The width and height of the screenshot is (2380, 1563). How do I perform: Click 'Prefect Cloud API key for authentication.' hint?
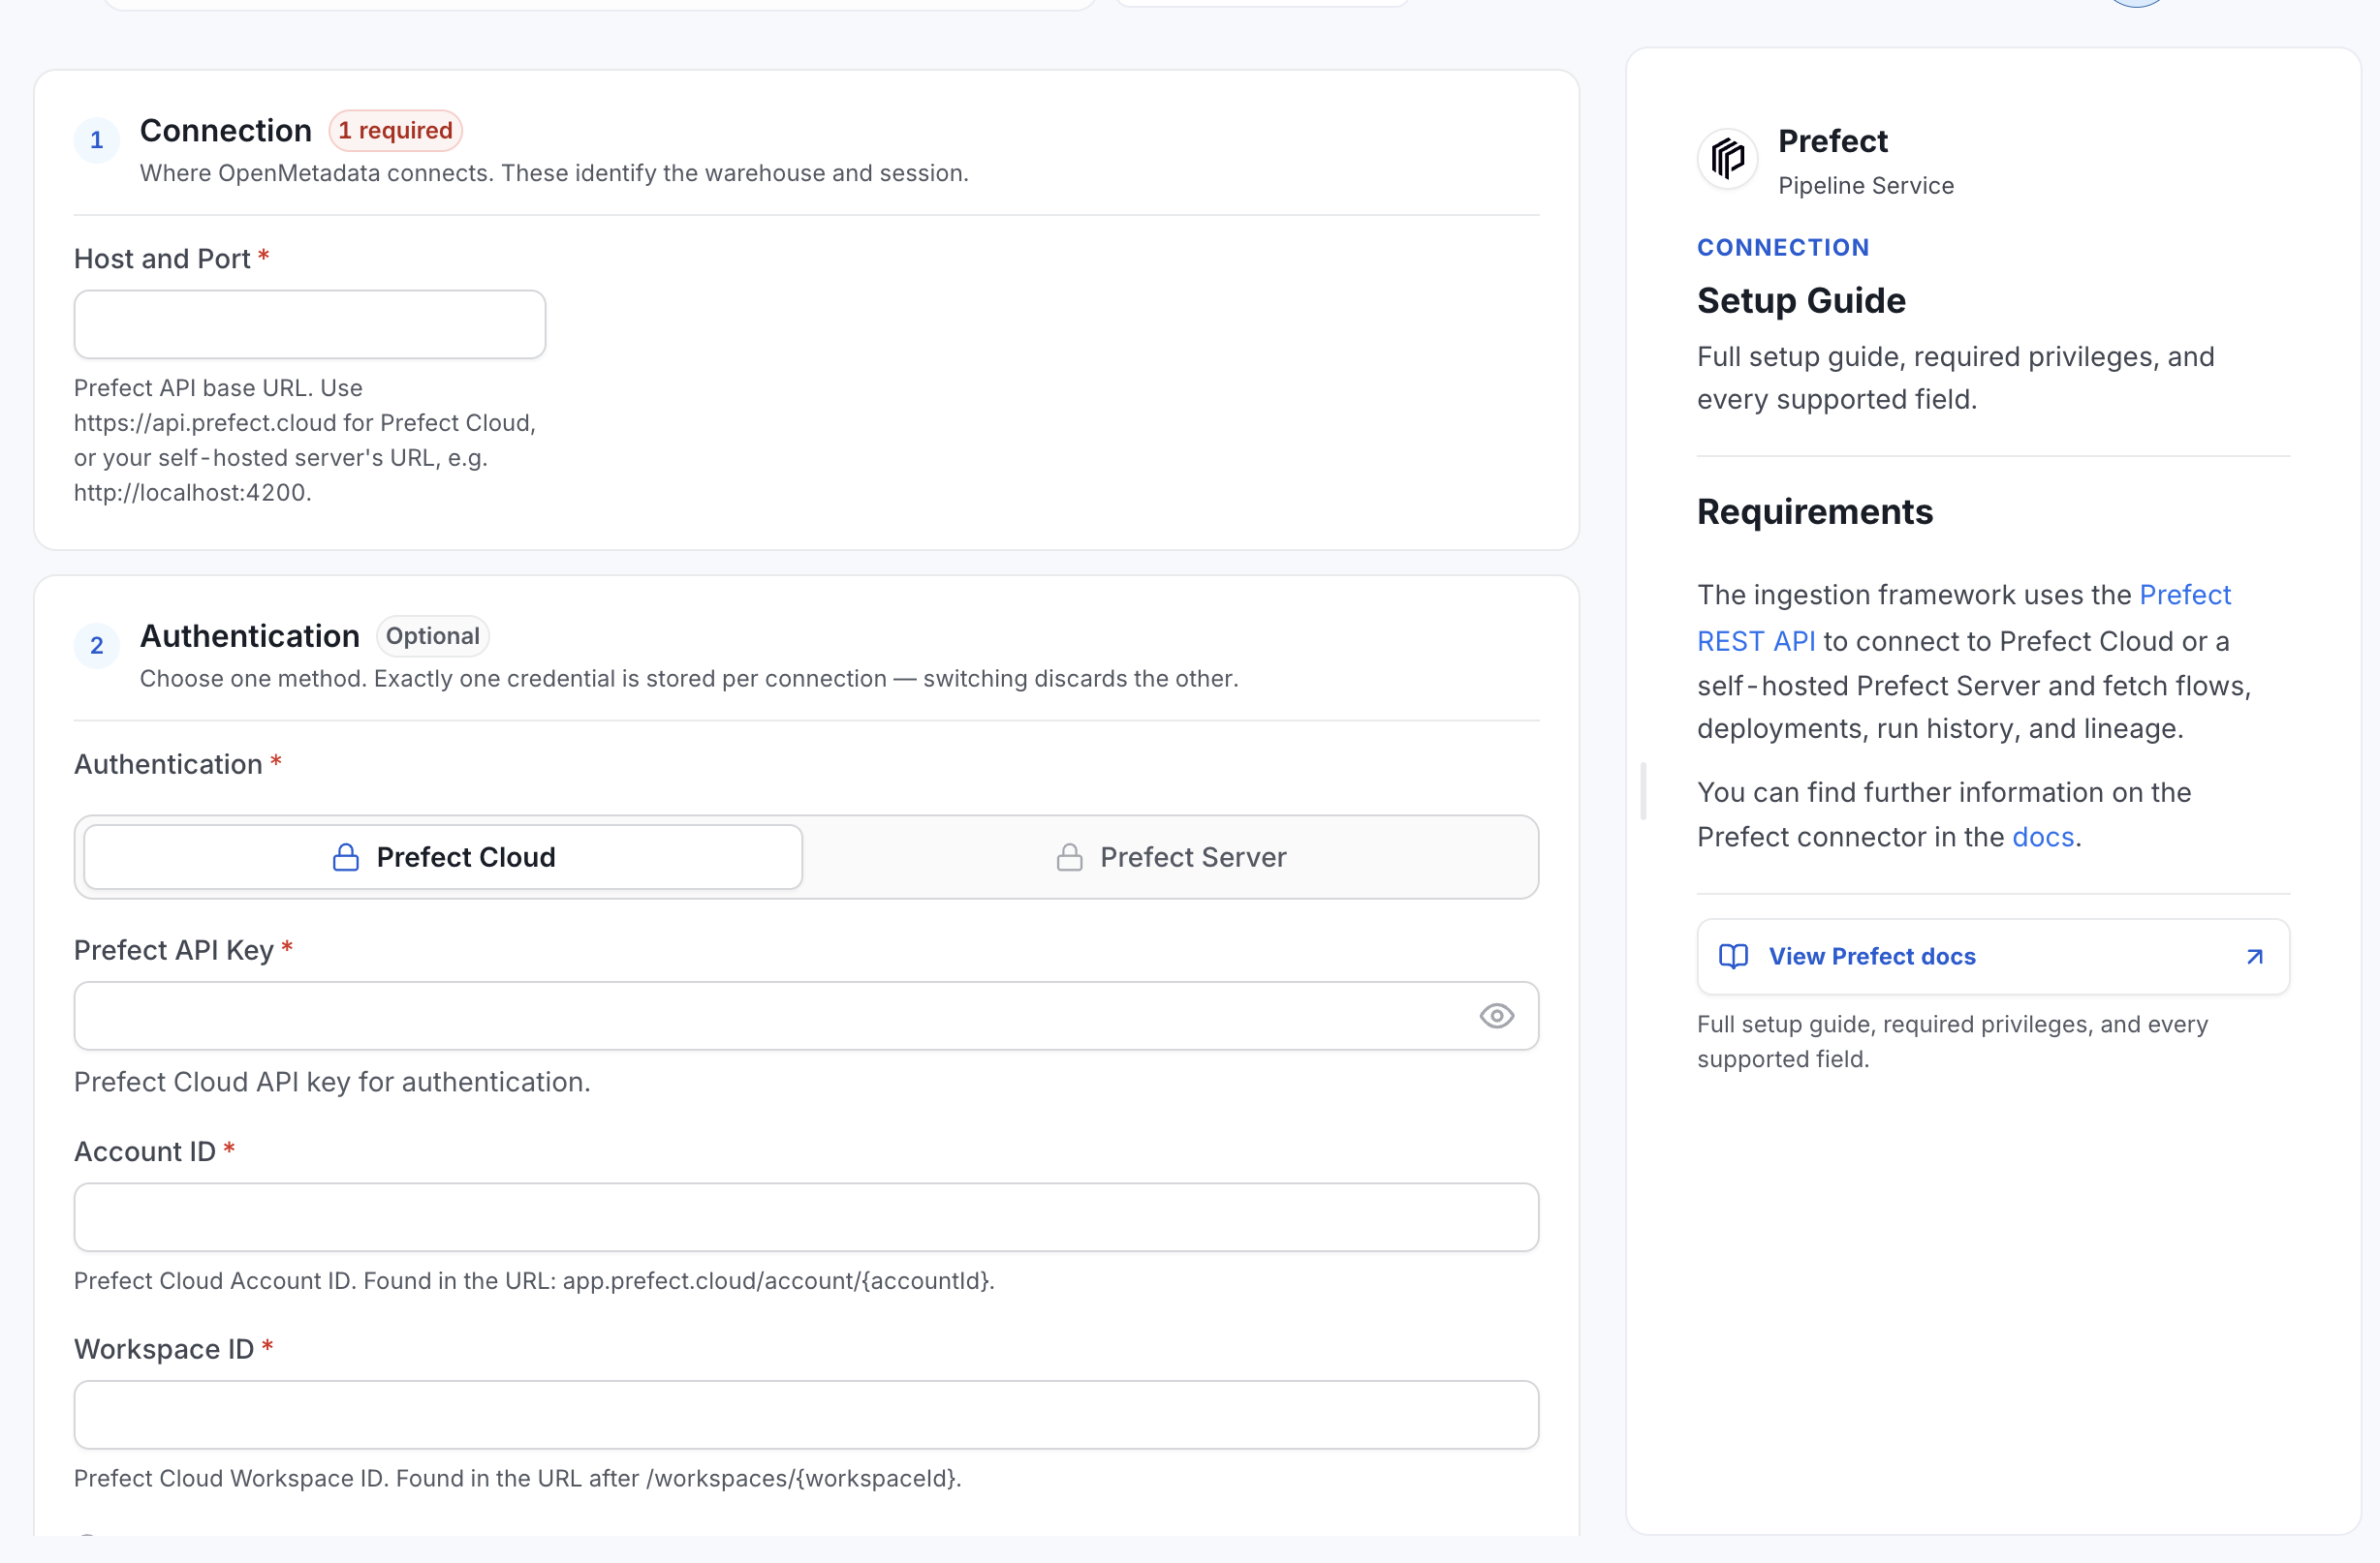point(332,1083)
